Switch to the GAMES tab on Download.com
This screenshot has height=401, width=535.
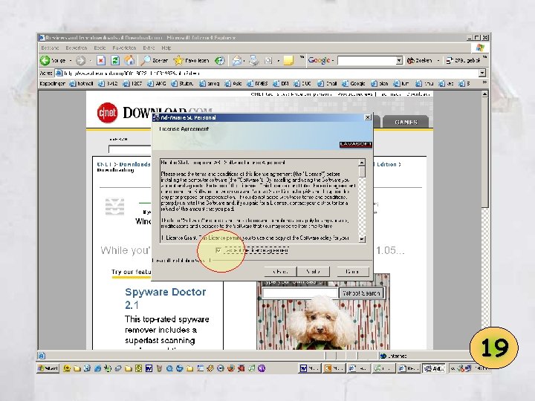point(406,122)
